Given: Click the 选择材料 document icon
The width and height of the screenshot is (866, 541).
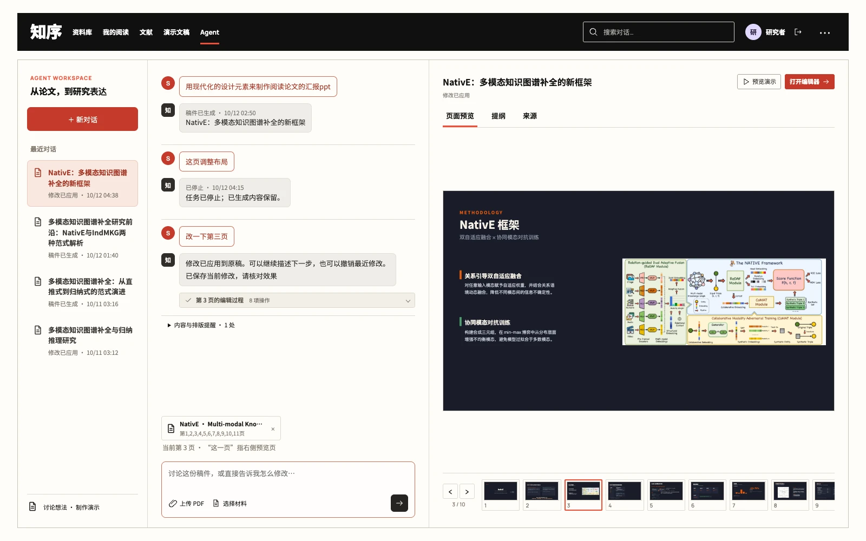Looking at the screenshot, I should point(216,503).
